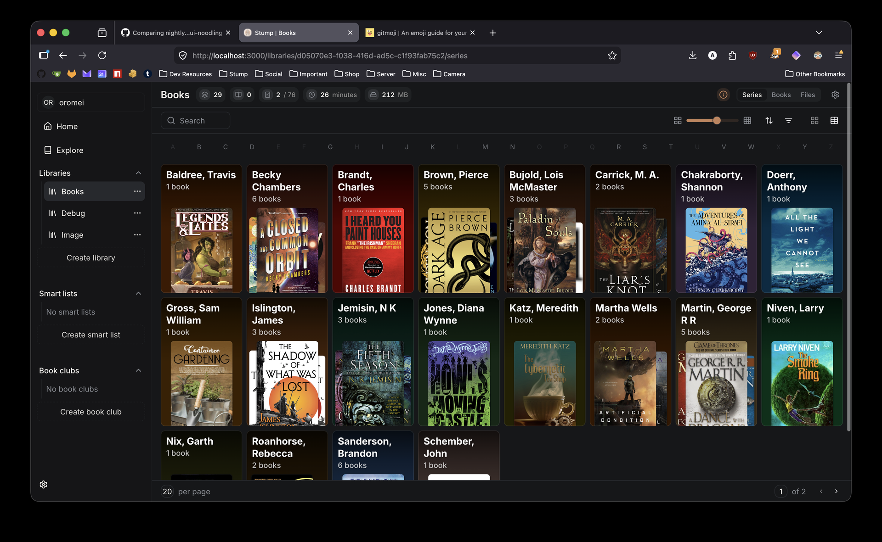
Task: Click the current page number field
Action: click(x=780, y=492)
